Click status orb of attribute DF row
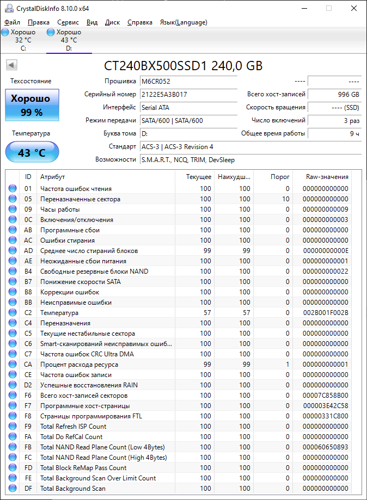Viewport: 367px width, 500px height. (x=13, y=488)
